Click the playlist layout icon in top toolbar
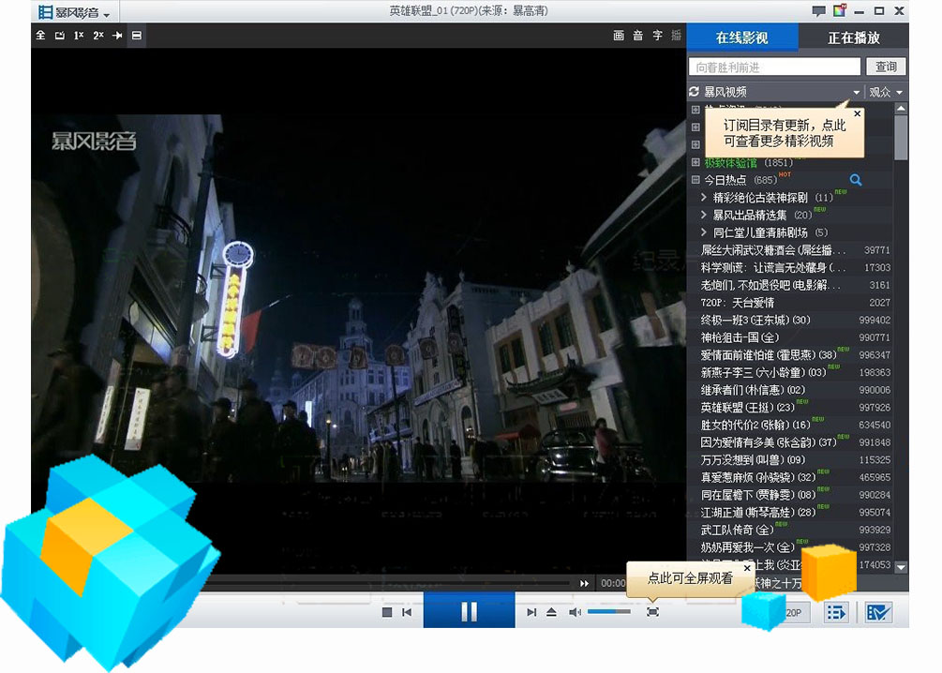942x673 pixels. [136, 36]
